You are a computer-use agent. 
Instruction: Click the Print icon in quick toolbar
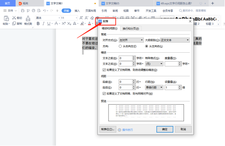click(33, 11)
